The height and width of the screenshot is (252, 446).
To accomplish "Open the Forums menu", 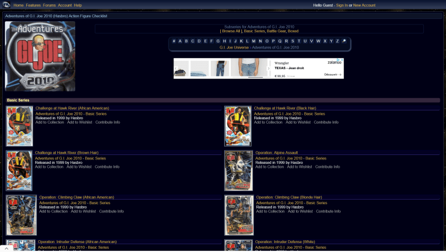I will coord(50,5).
